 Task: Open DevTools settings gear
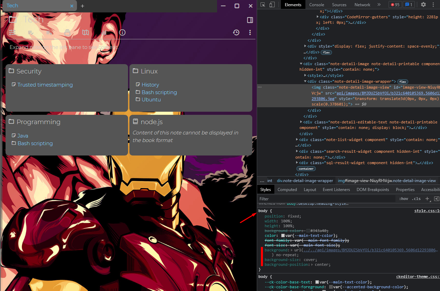423,5
